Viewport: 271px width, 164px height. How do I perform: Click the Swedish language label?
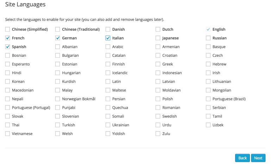point(170,116)
